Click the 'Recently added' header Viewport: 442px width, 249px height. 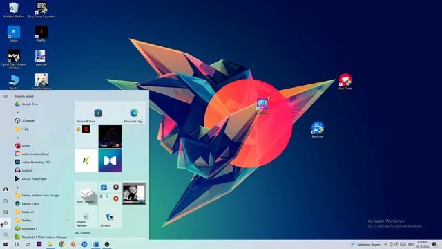click(x=24, y=96)
